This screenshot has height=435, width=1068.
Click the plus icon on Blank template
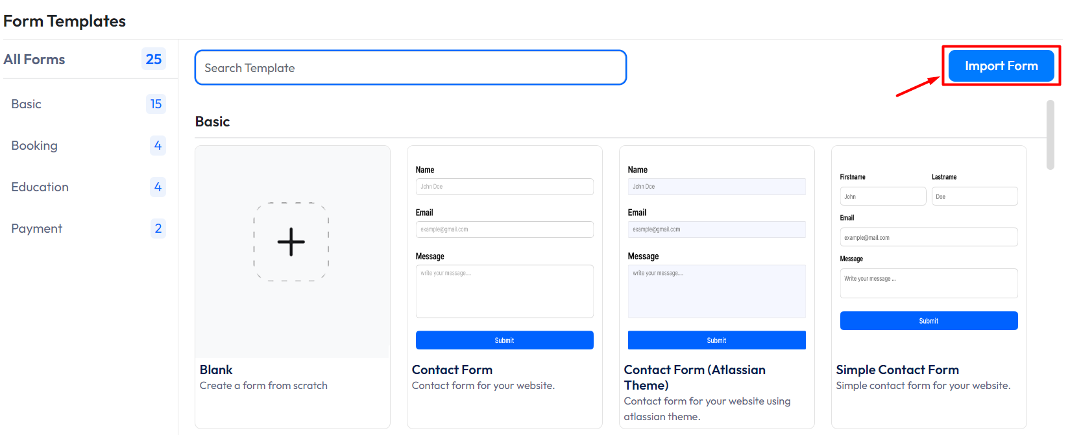click(x=291, y=242)
